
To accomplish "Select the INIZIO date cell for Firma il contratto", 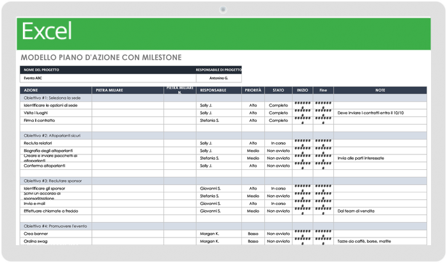I will click(x=303, y=121).
